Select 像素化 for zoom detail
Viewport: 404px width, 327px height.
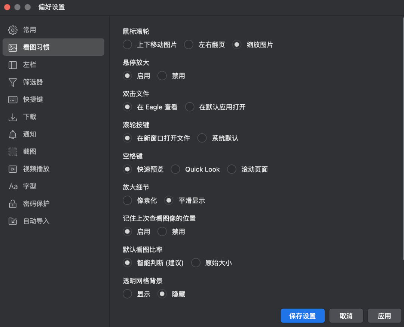[127, 200]
